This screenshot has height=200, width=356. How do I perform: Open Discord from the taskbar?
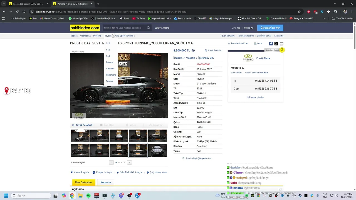click(x=121, y=196)
